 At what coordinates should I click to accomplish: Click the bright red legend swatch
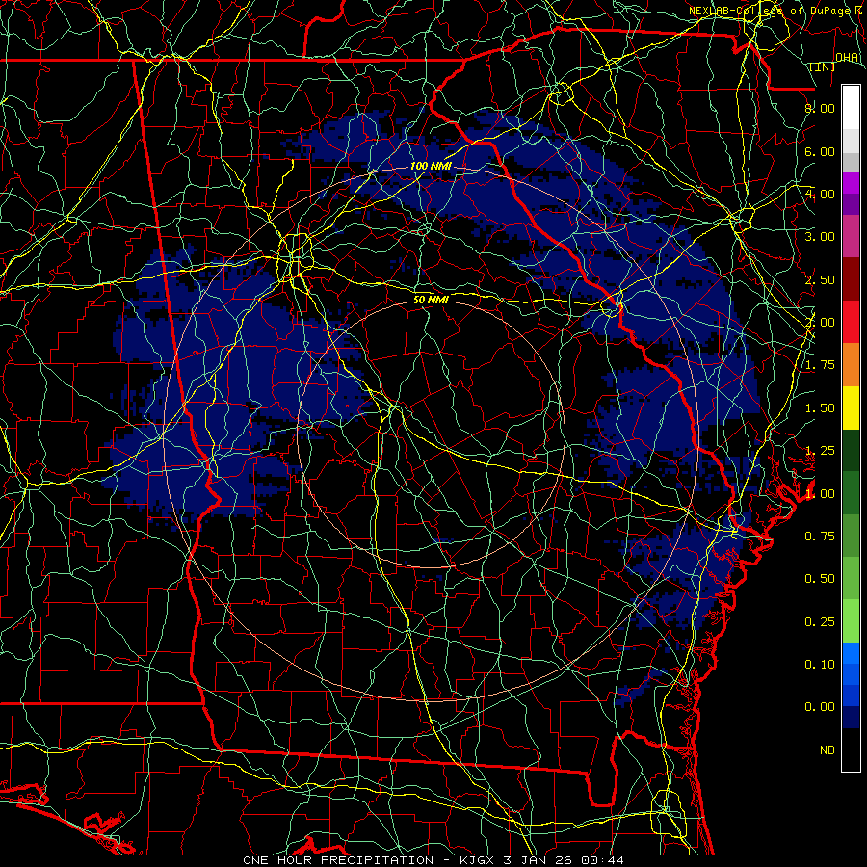tap(851, 322)
